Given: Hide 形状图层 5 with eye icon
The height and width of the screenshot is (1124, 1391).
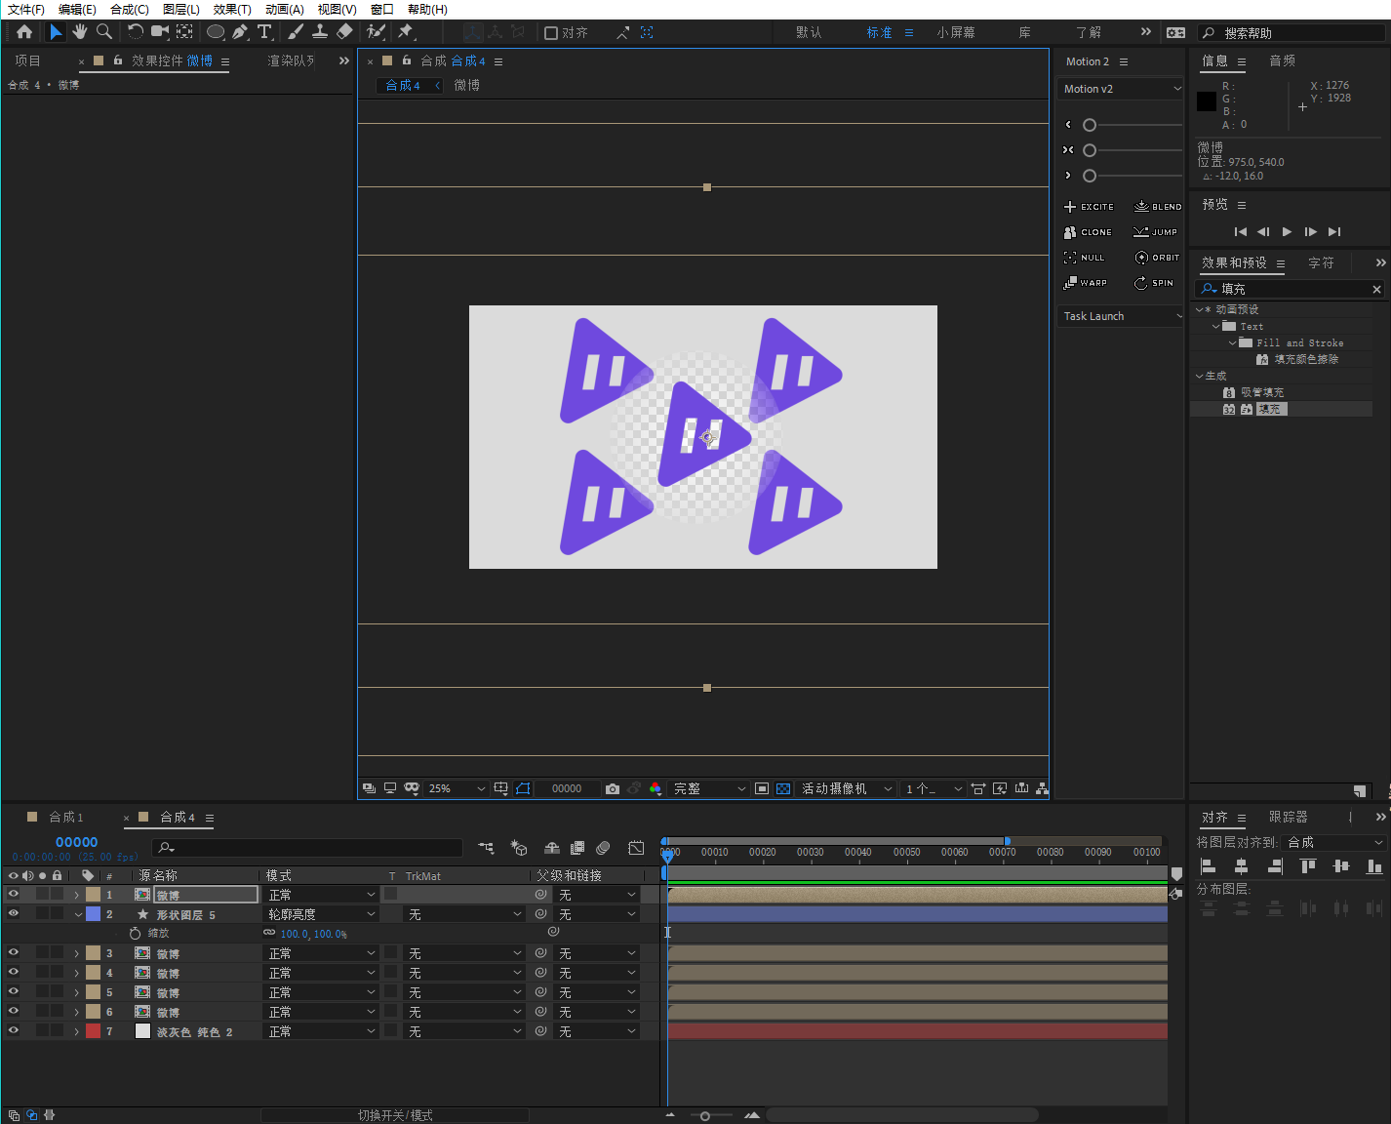Looking at the screenshot, I should coord(14,913).
